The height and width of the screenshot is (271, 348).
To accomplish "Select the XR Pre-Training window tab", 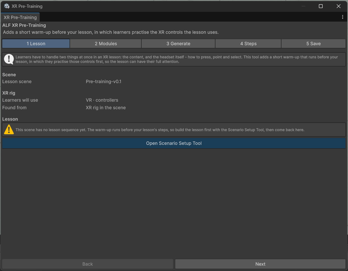I will coord(20,17).
